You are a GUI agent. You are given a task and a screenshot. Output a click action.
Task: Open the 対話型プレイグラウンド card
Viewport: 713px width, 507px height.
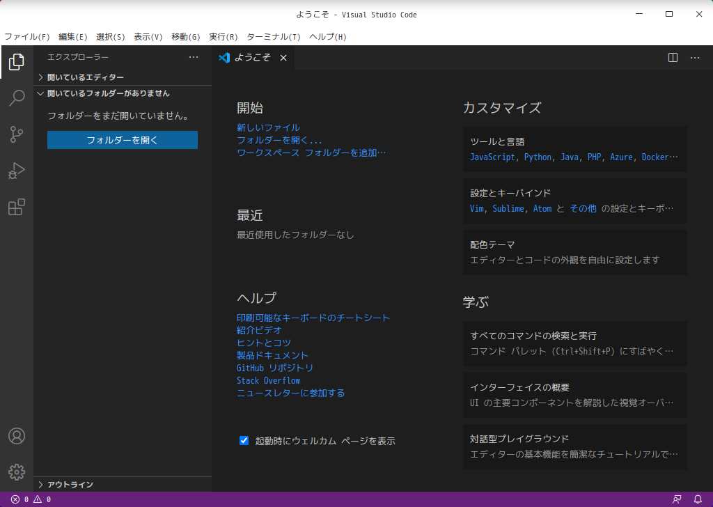tap(574, 446)
